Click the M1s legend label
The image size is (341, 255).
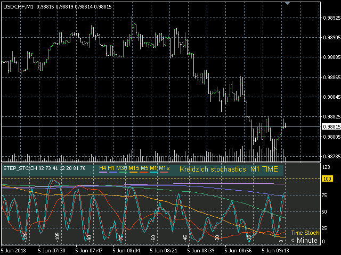pos(164,168)
